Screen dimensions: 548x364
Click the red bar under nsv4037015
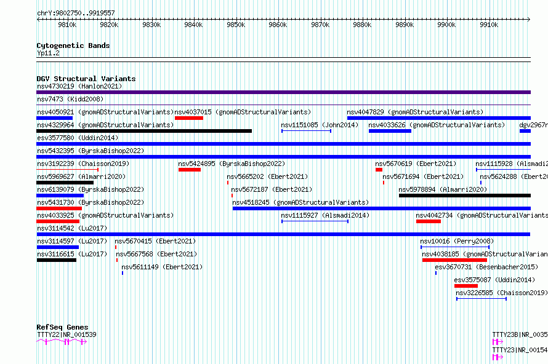point(189,118)
